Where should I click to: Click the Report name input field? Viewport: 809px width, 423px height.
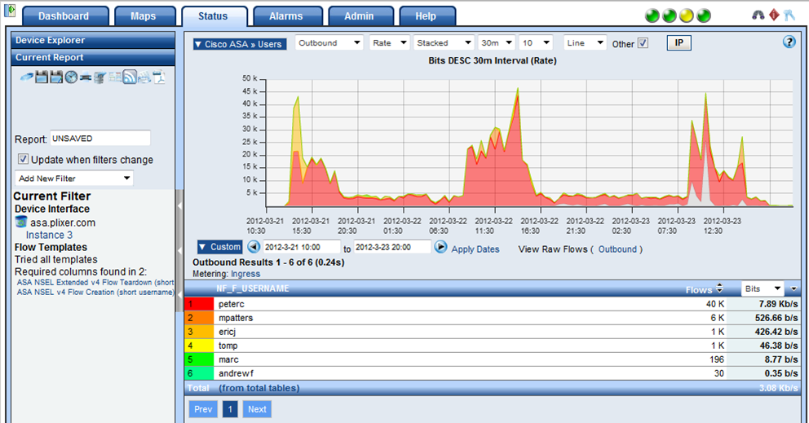[x=100, y=139]
